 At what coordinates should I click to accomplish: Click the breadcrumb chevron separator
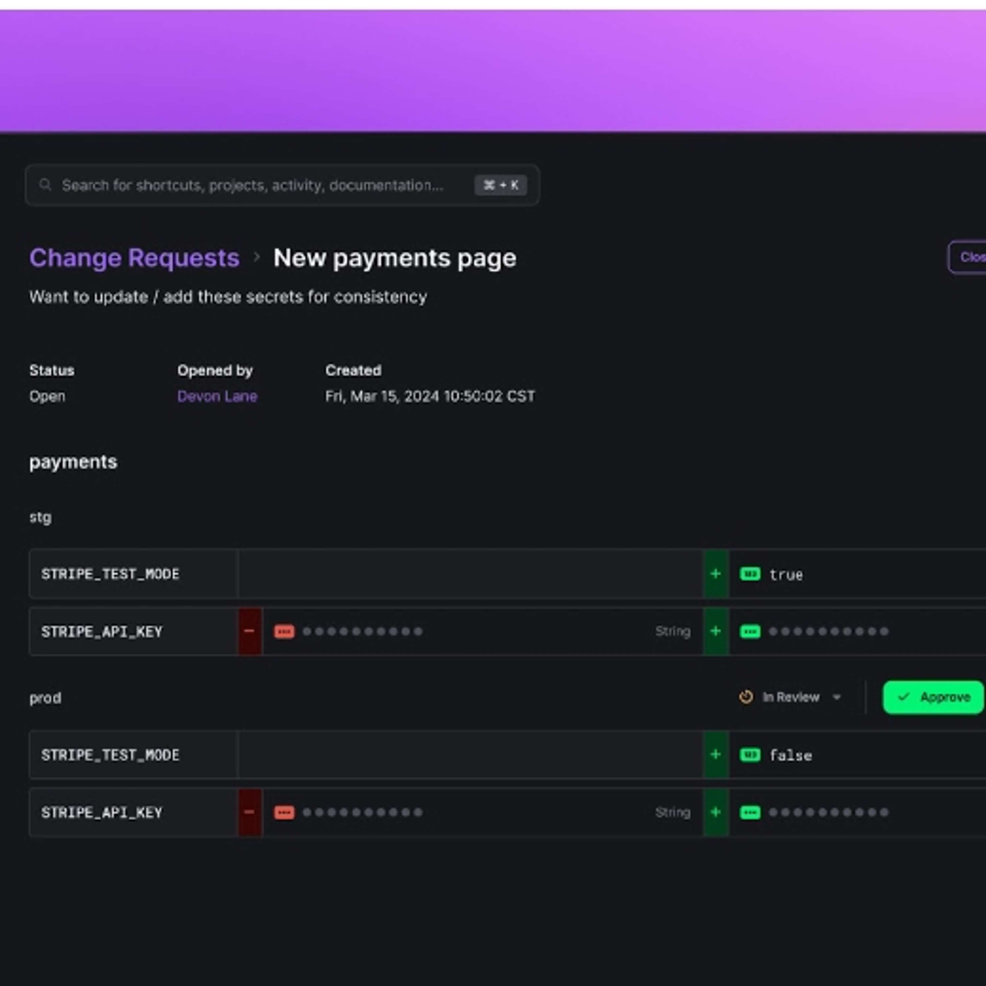coord(257,257)
